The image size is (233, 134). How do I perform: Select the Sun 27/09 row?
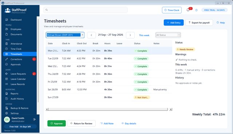click(x=109, y=97)
